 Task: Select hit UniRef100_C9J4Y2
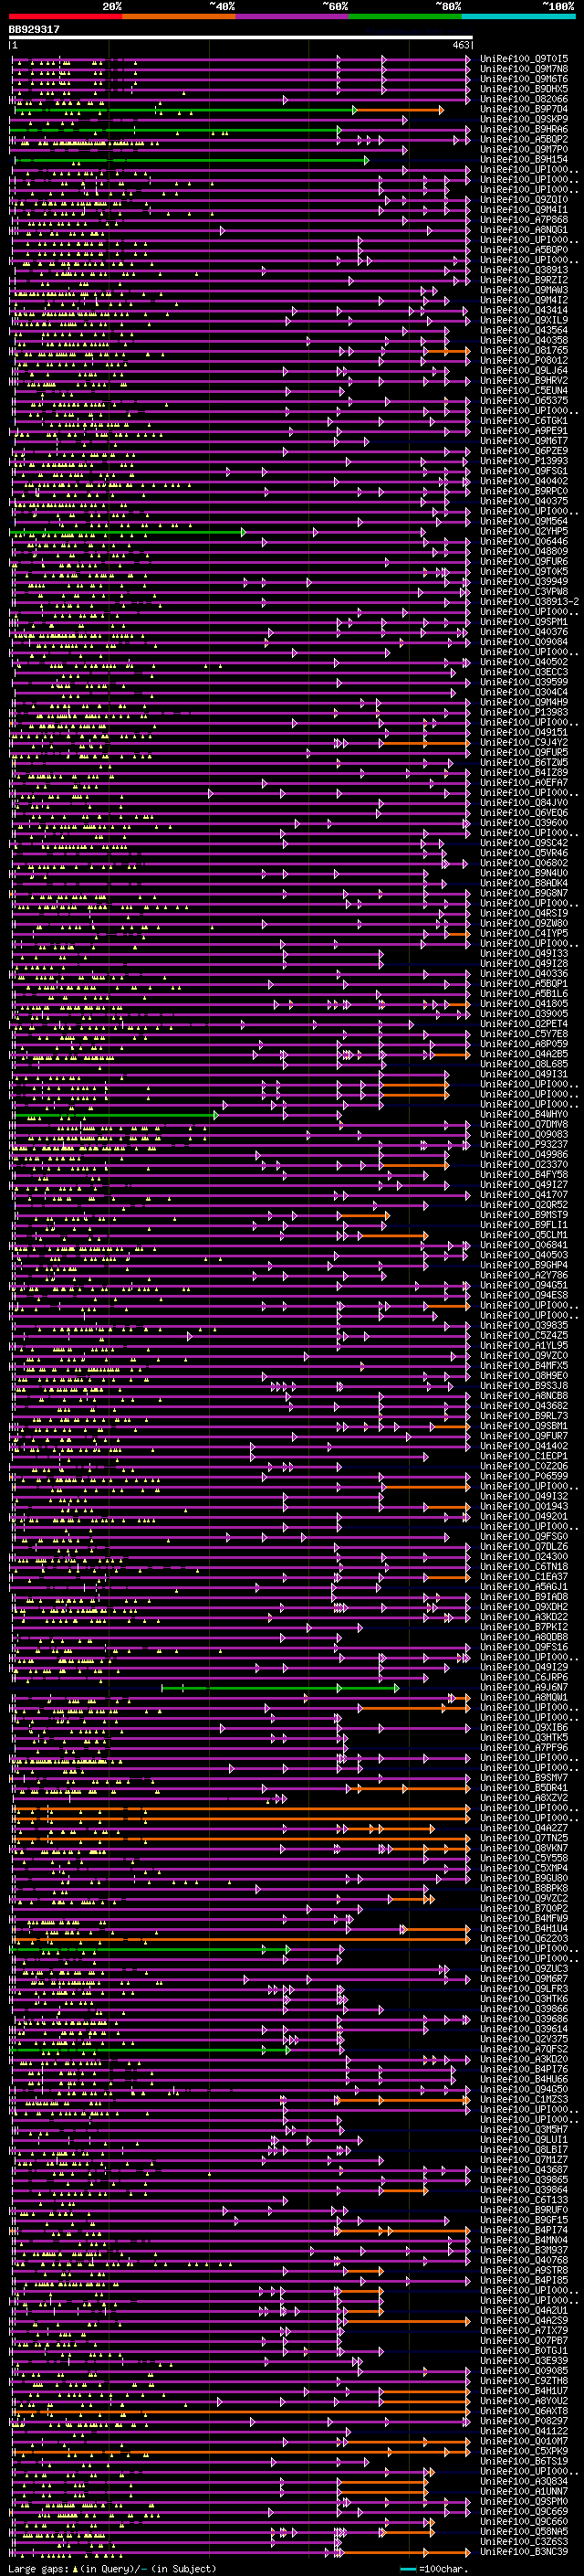point(524,742)
